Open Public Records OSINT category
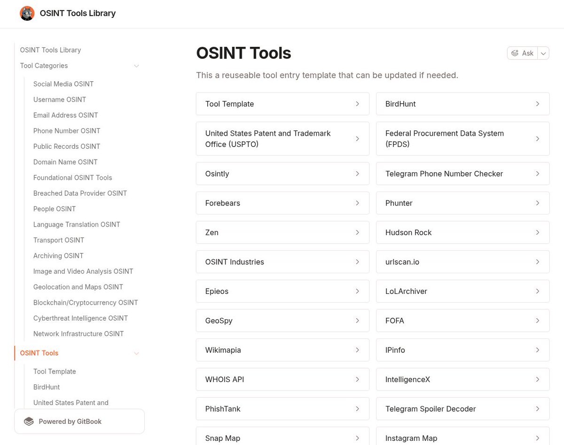Image resolution: width=564 pixels, height=445 pixels. pyautogui.click(x=67, y=146)
